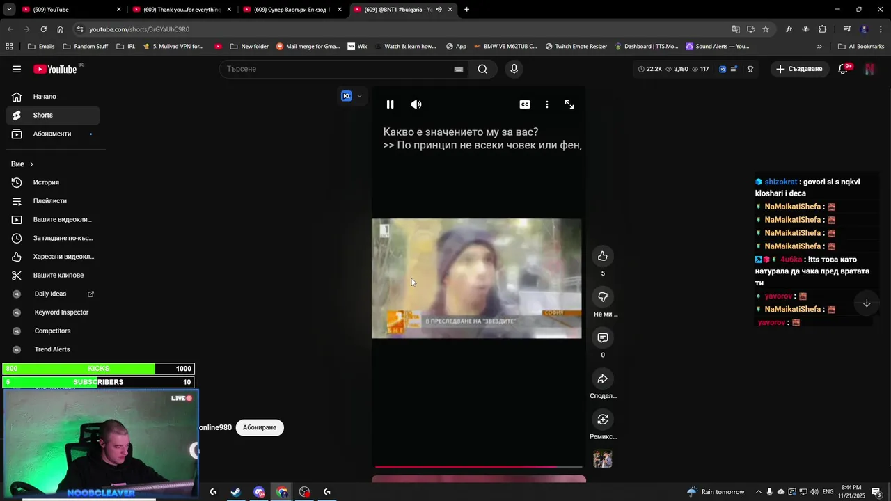Mute the Shorts video volume
891x501 pixels.
(416, 104)
